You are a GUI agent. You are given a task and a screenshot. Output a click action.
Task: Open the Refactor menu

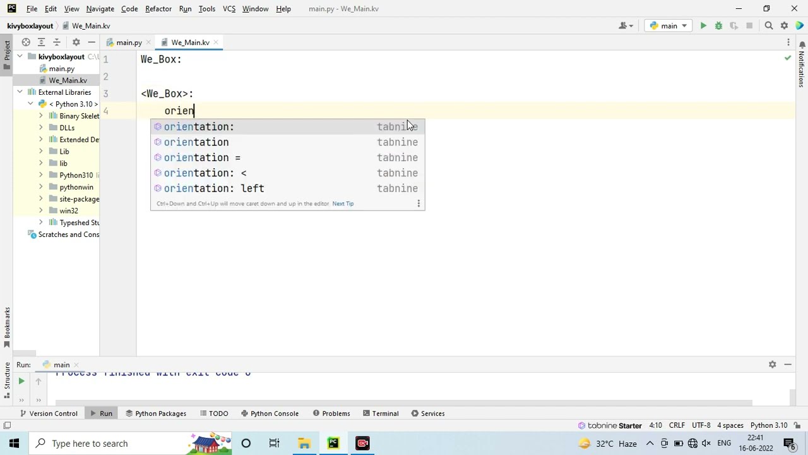tap(158, 9)
